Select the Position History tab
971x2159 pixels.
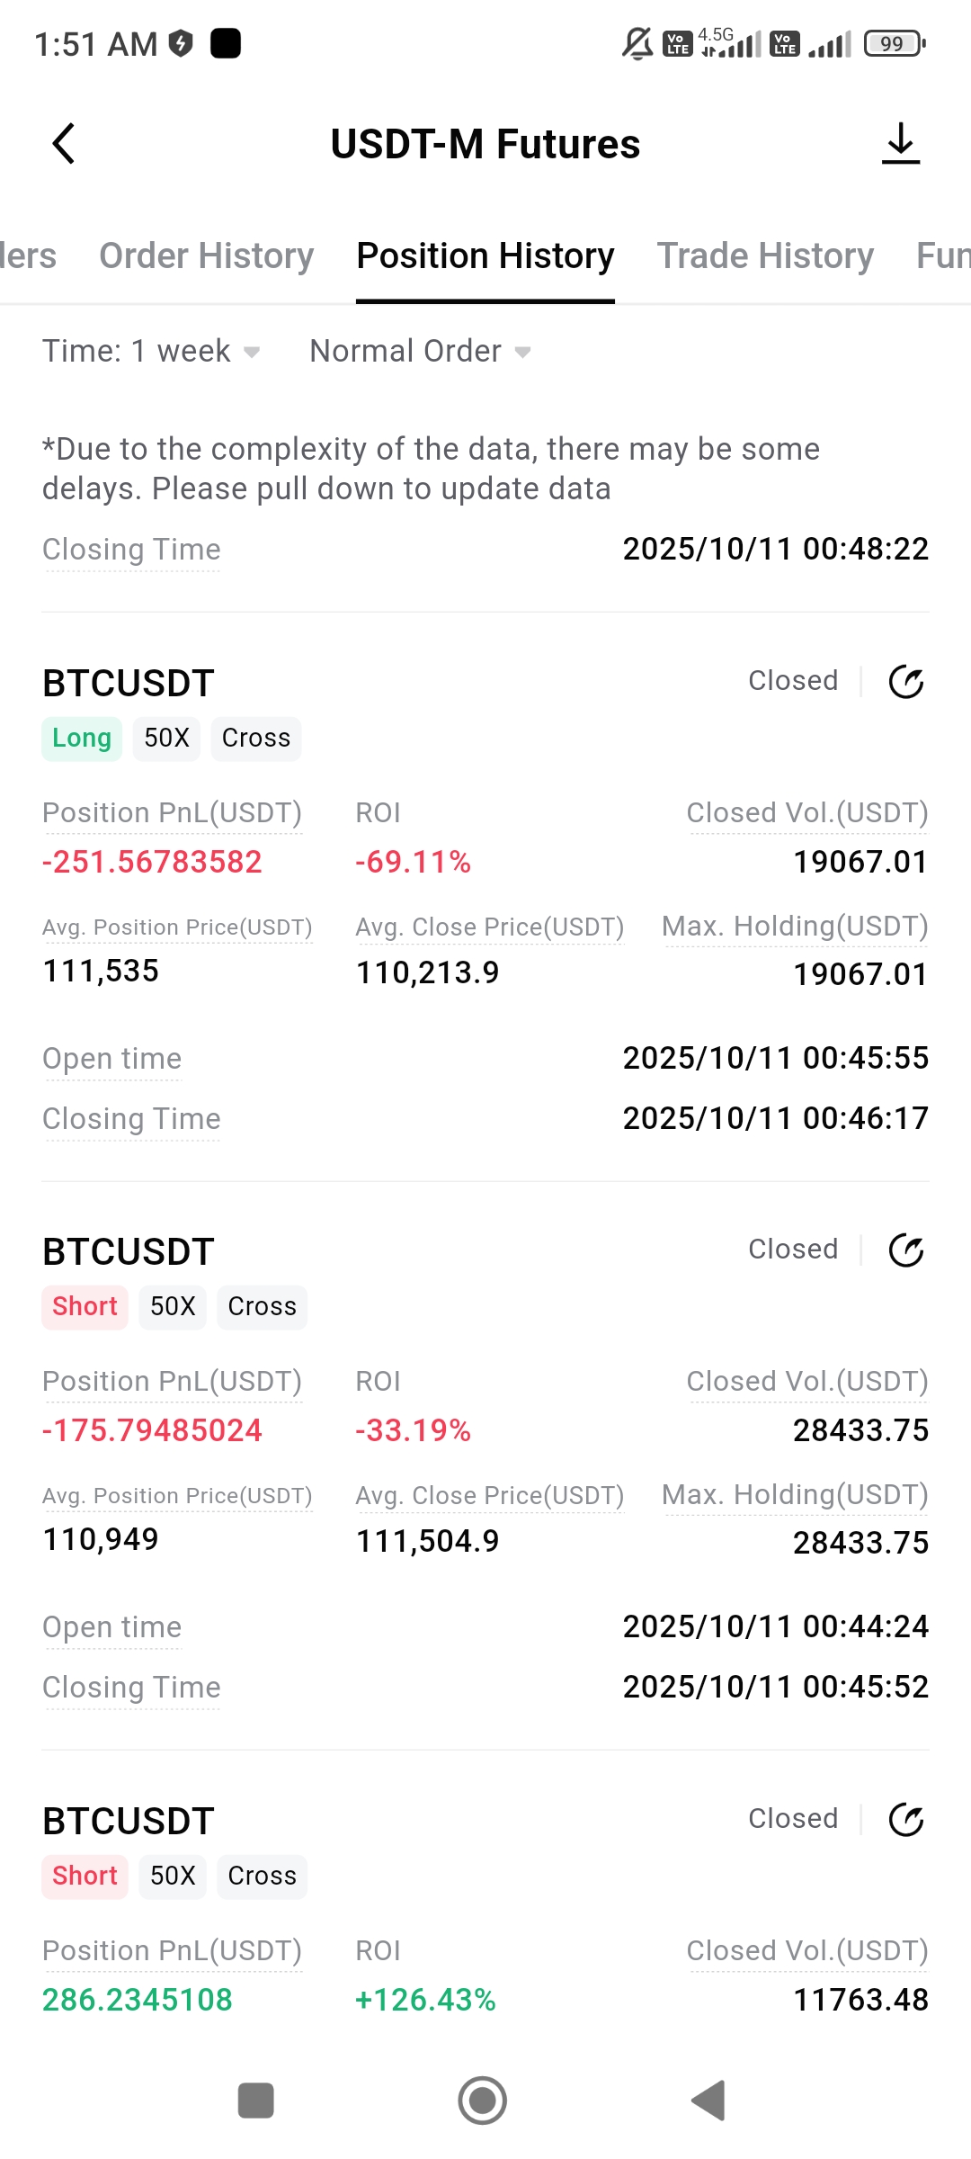click(x=485, y=256)
